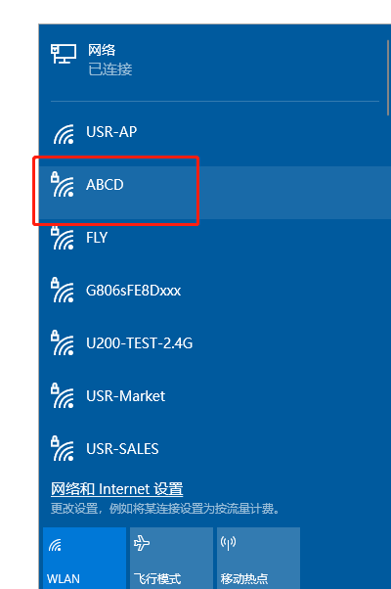Image resolution: width=391 pixels, height=589 pixels.
Task: Expand the ABCD network entry
Action: click(215, 193)
